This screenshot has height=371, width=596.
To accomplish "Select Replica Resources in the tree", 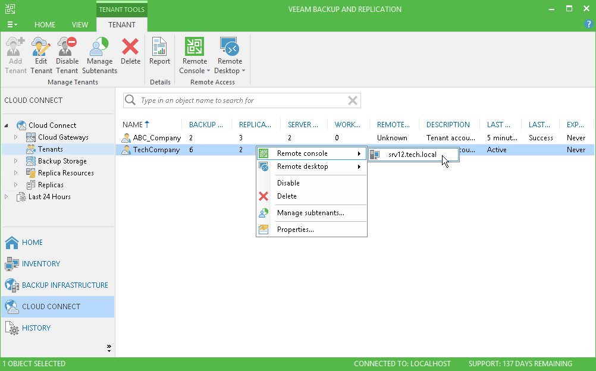I will coord(66,173).
